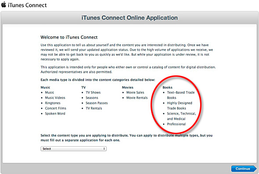Click the Music column heading
The width and height of the screenshot is (259, 174).
coord(45,87)
